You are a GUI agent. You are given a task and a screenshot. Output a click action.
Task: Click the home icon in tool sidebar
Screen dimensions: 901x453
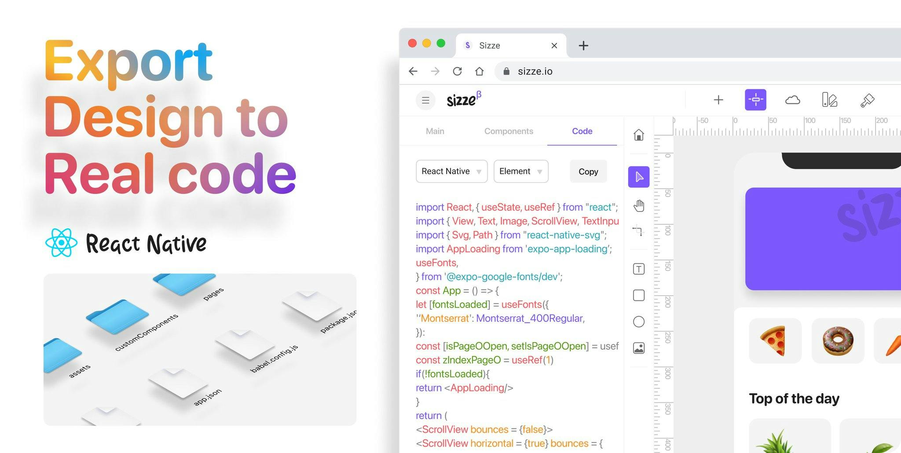pos(639,135)
